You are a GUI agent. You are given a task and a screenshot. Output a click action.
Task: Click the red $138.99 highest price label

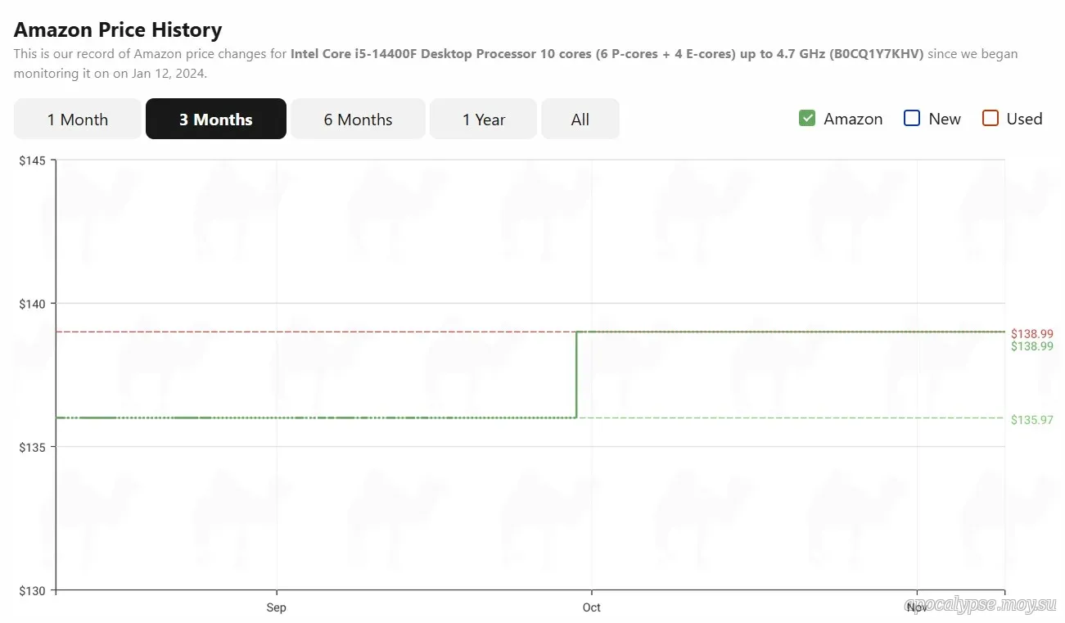click(x=1031, y=334)
